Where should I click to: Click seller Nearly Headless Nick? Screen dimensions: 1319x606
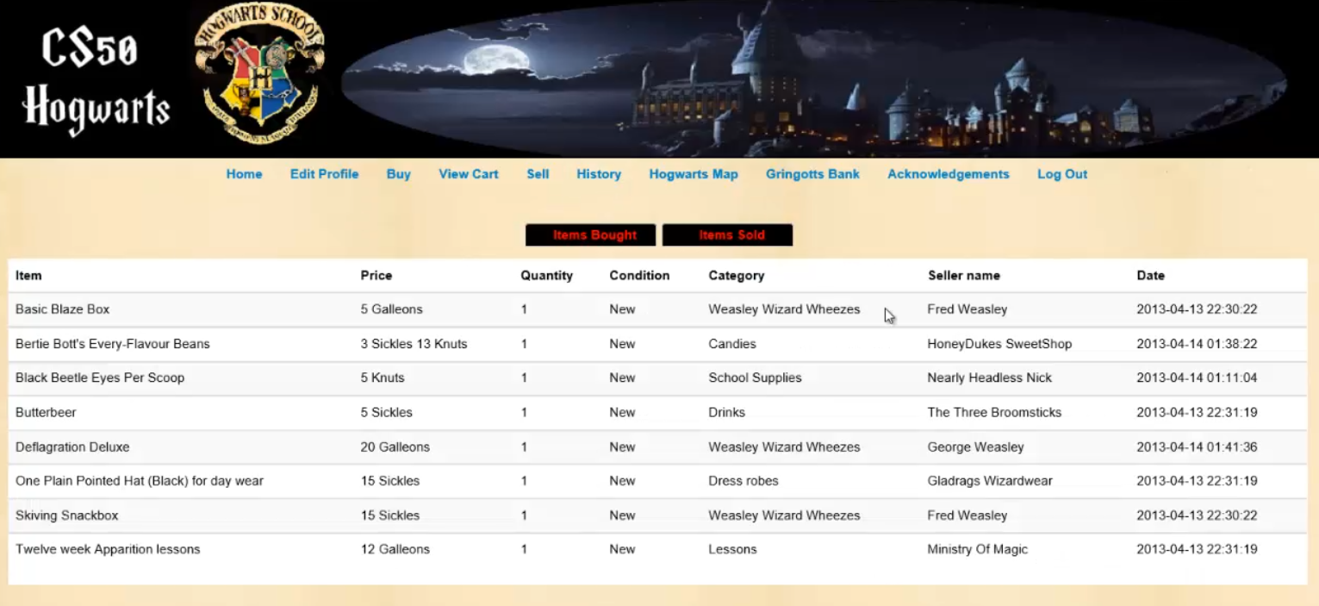989,378
